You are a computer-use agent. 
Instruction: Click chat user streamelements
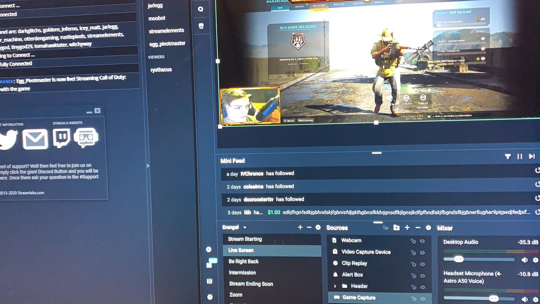pos(166,31)
